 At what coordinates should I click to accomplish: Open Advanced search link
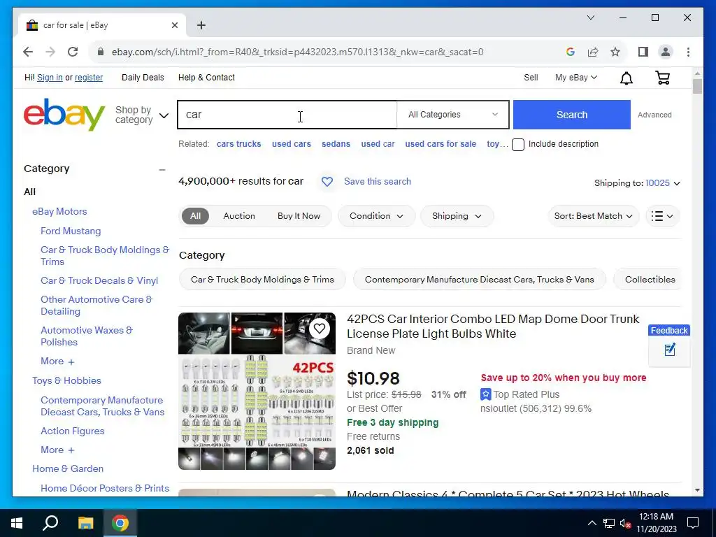654,115
